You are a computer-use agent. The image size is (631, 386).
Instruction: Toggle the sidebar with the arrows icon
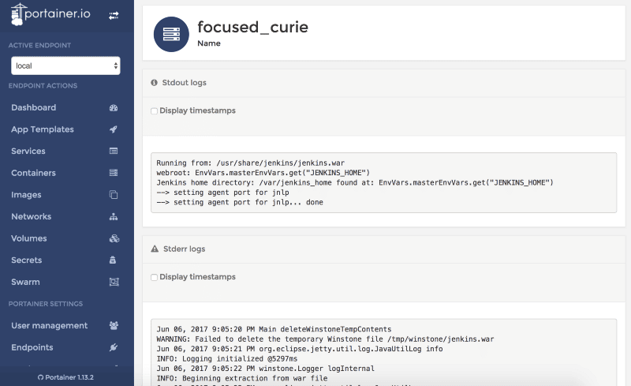coord(114,16)
